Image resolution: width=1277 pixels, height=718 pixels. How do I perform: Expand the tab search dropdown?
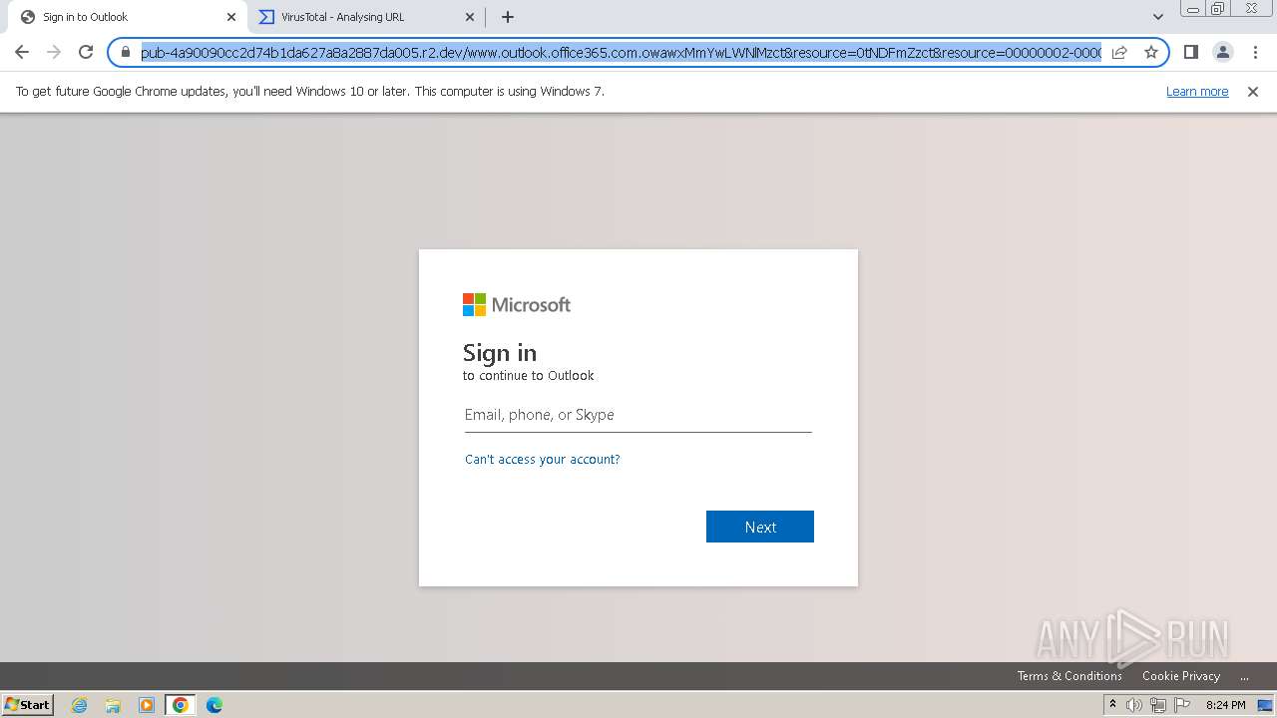(1158, 17)
